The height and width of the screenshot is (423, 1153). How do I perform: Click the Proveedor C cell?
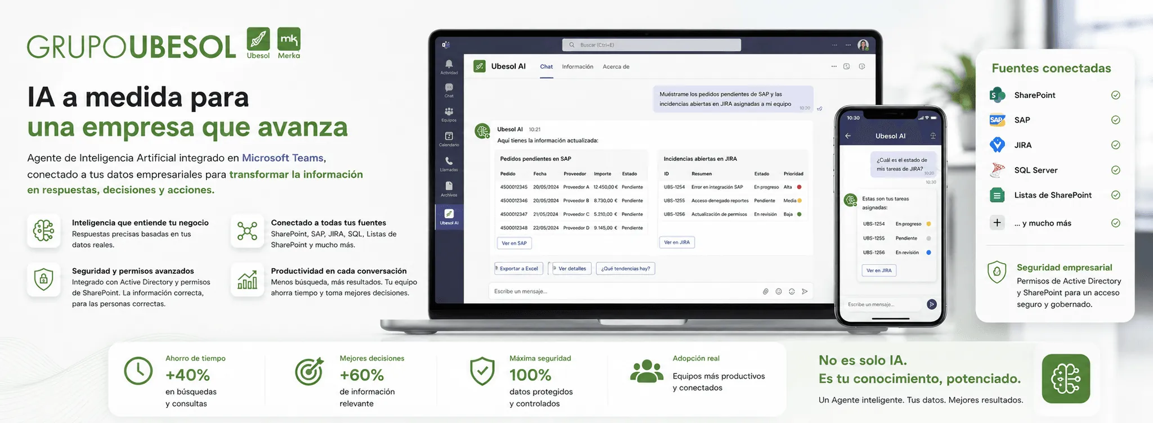[x=576, y=214]
